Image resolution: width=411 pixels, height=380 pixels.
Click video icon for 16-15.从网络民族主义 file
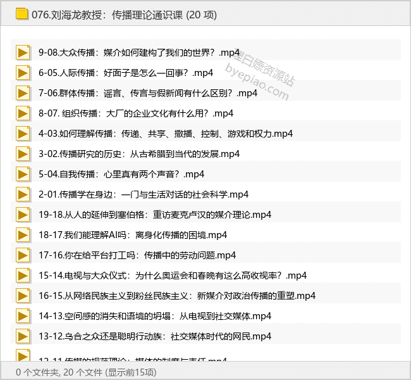point(23,296)
